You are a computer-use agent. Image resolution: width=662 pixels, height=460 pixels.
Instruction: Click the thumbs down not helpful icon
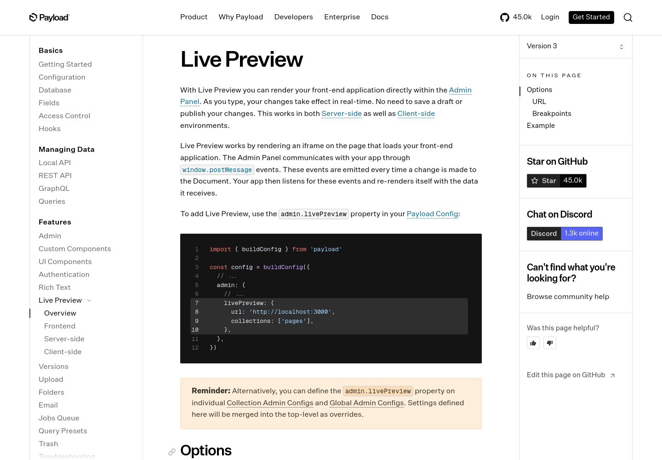point(550,343)
